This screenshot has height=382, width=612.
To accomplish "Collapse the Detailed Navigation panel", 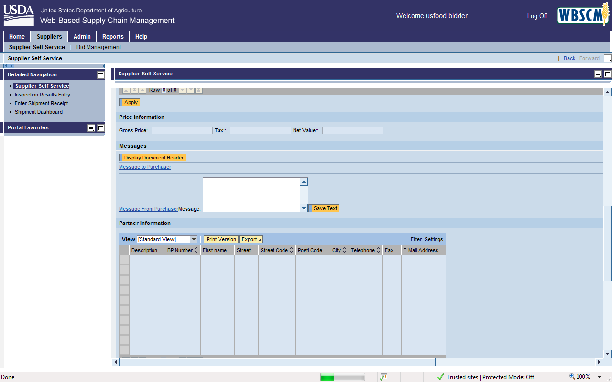I will (x=100, y=74).
